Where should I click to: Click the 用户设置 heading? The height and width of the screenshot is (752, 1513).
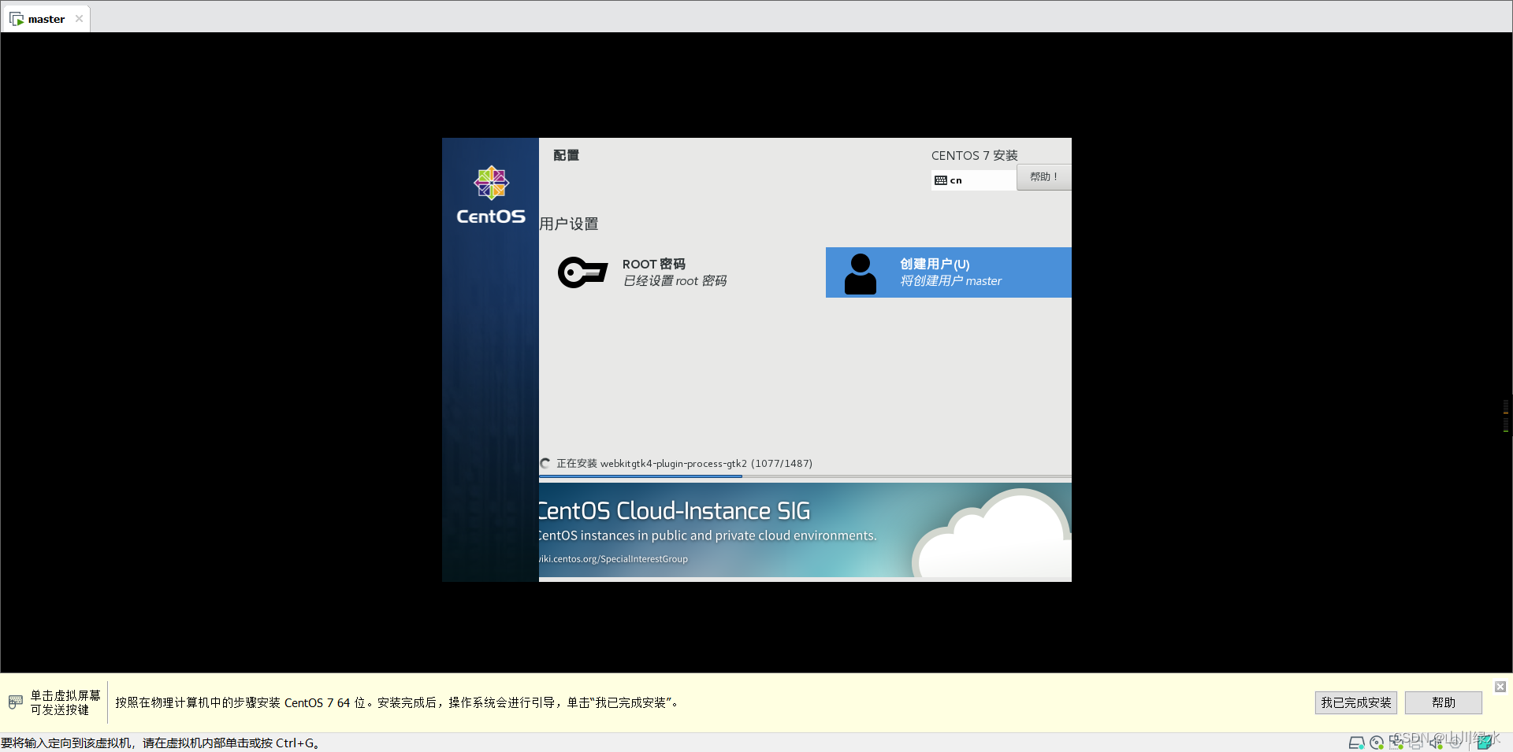coord(569,224)
